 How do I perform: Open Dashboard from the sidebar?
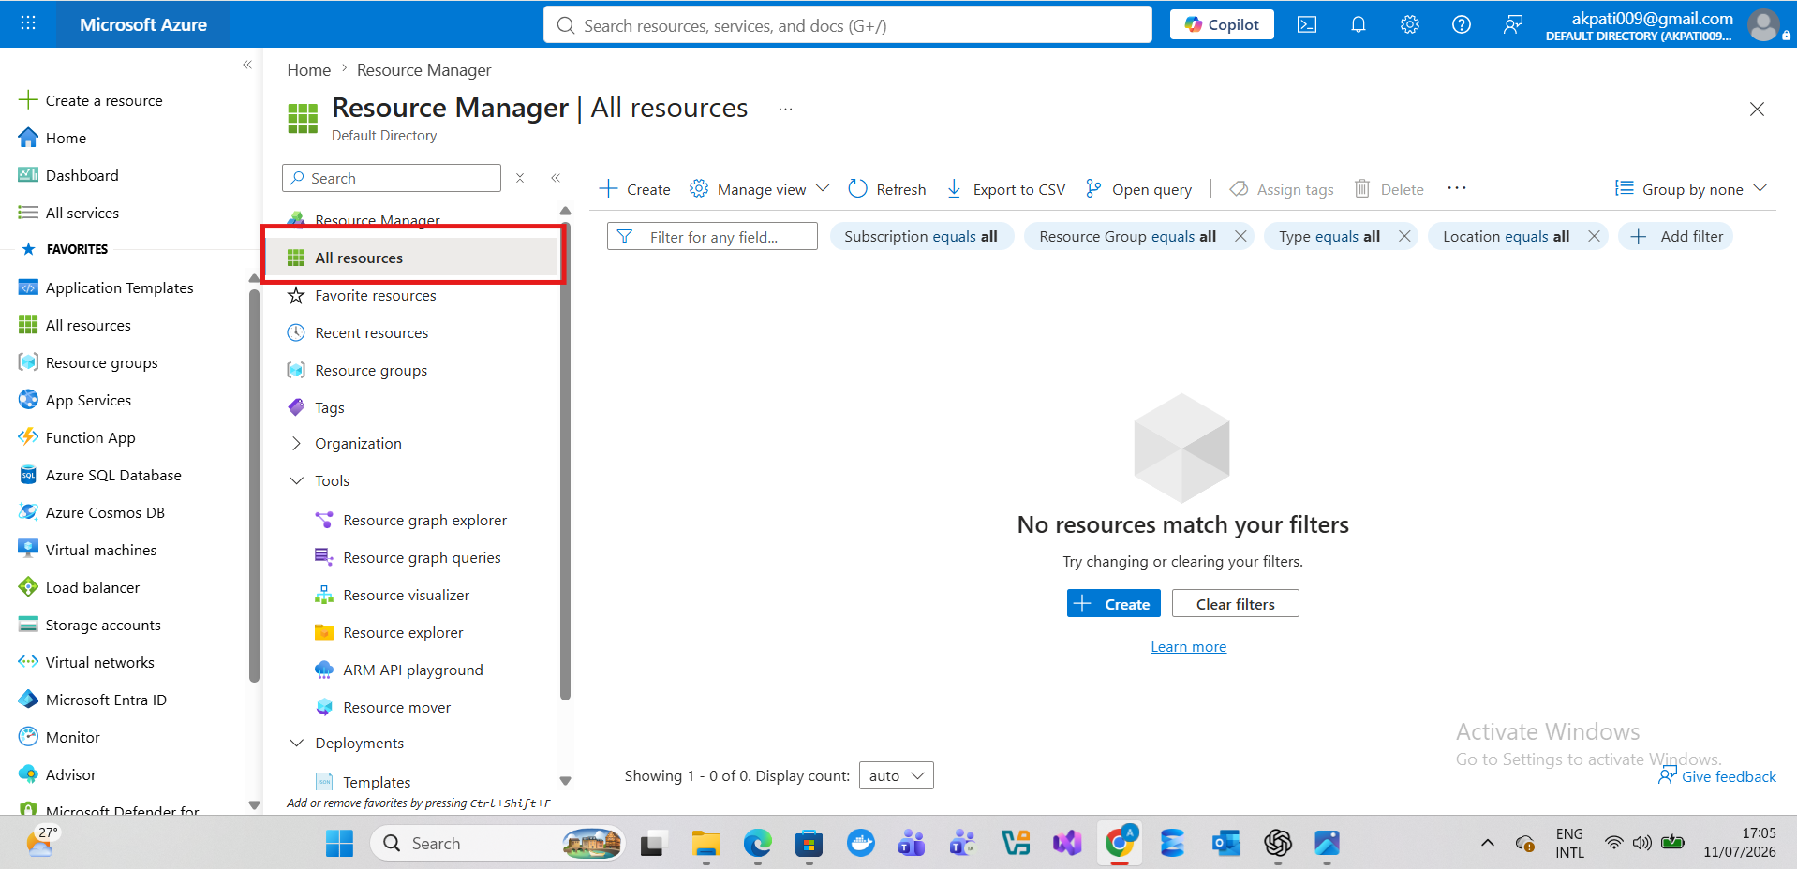[x=69, y=175]
